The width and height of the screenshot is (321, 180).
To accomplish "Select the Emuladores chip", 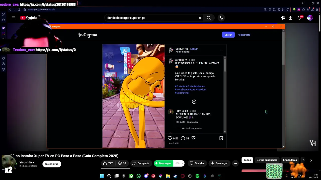I will [x=290, y=160].
